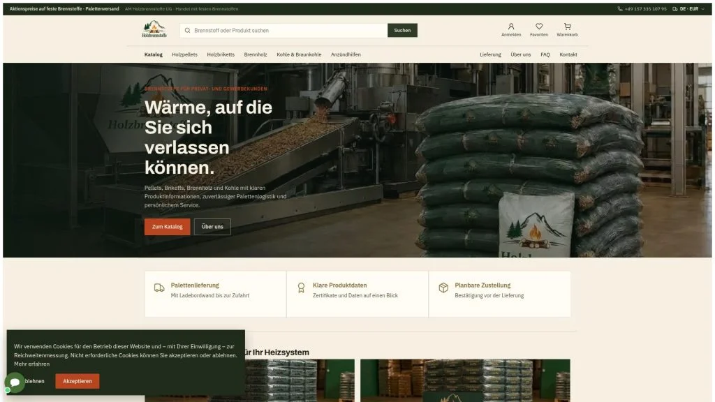Open the DE · EUR language currency dropdown

click(688, 8)
